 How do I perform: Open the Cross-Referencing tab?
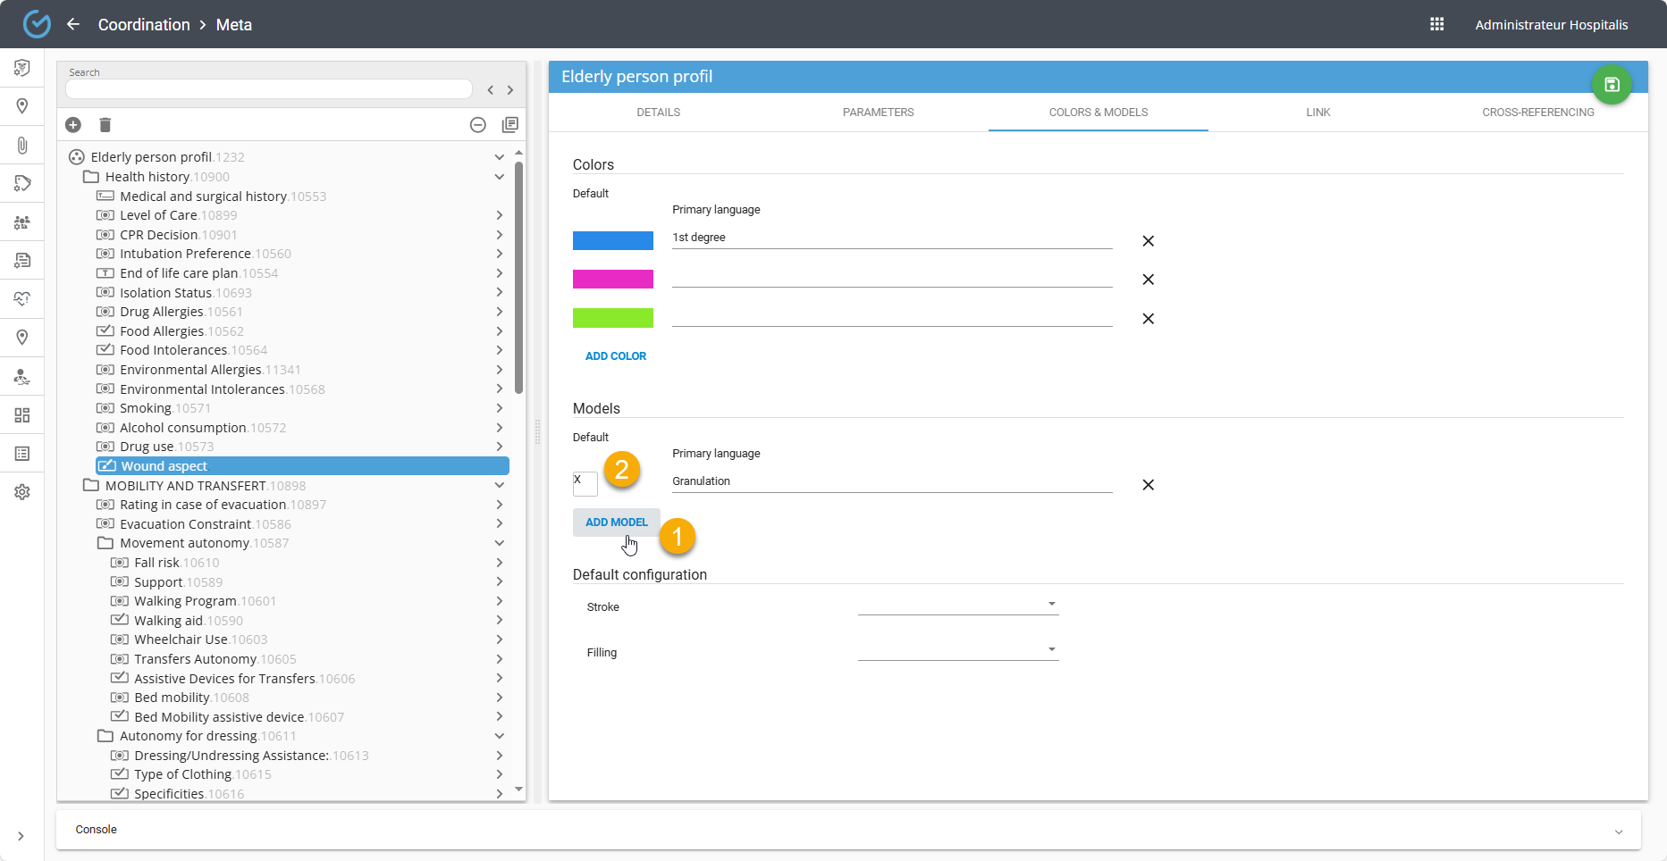(1537, 113)
